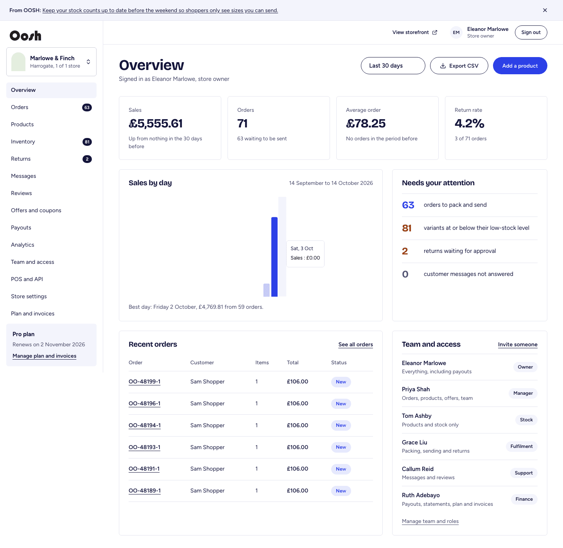Click the 2 returns waiting for approval row

(470, 251)
